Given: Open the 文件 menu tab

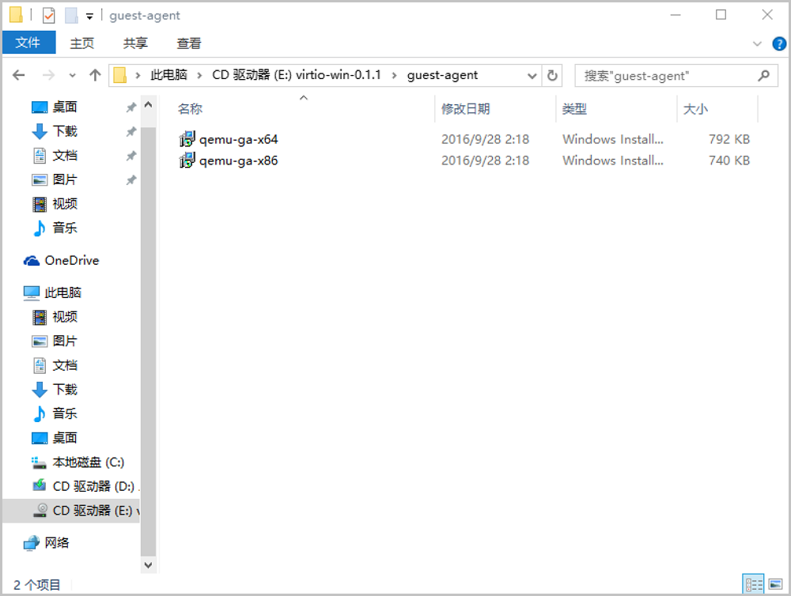Looking at the screenshot, I should pos(28,43).
